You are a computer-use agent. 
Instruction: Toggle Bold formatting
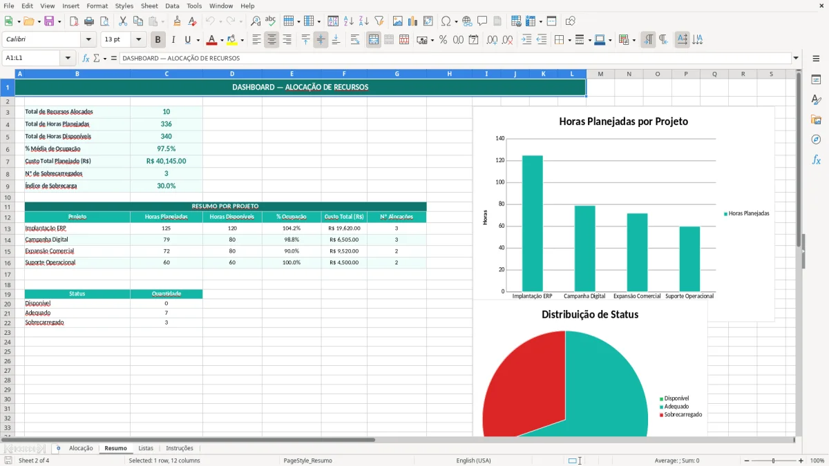[158, 40]
